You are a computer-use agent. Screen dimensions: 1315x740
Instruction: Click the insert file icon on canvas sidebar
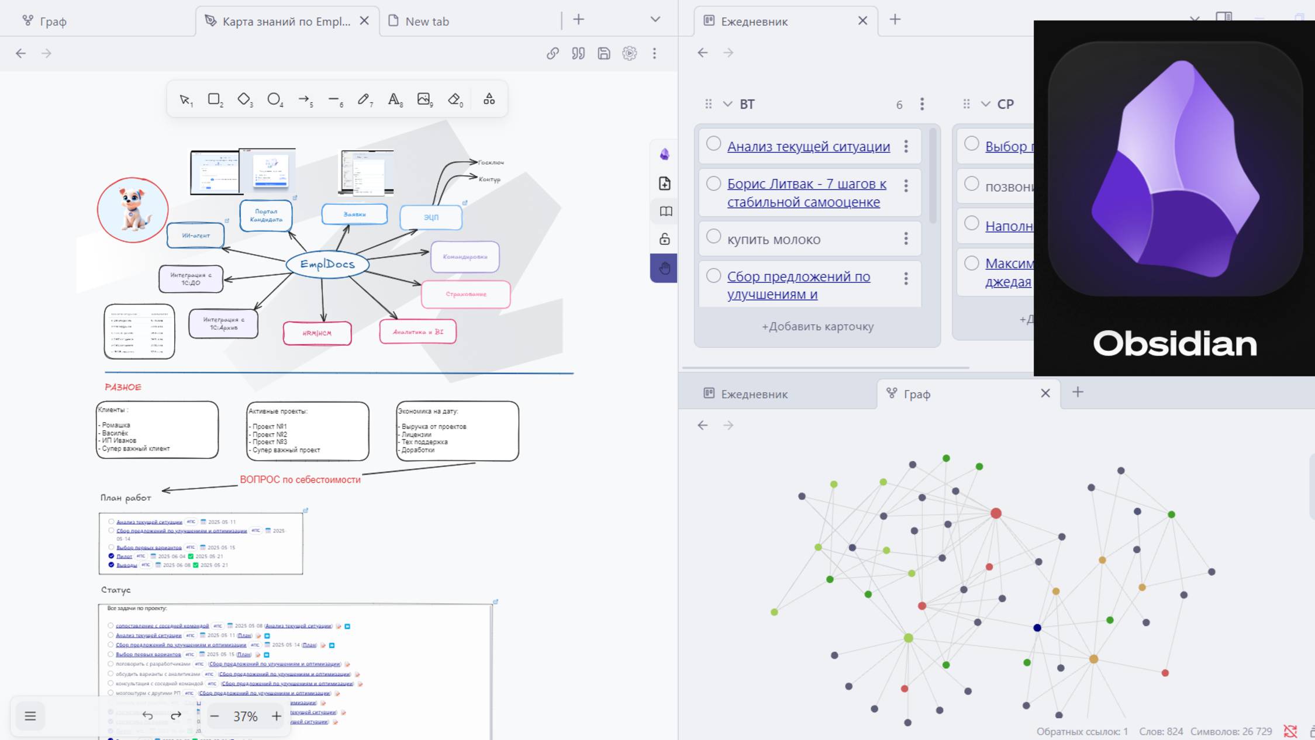[x=664, y=183]
